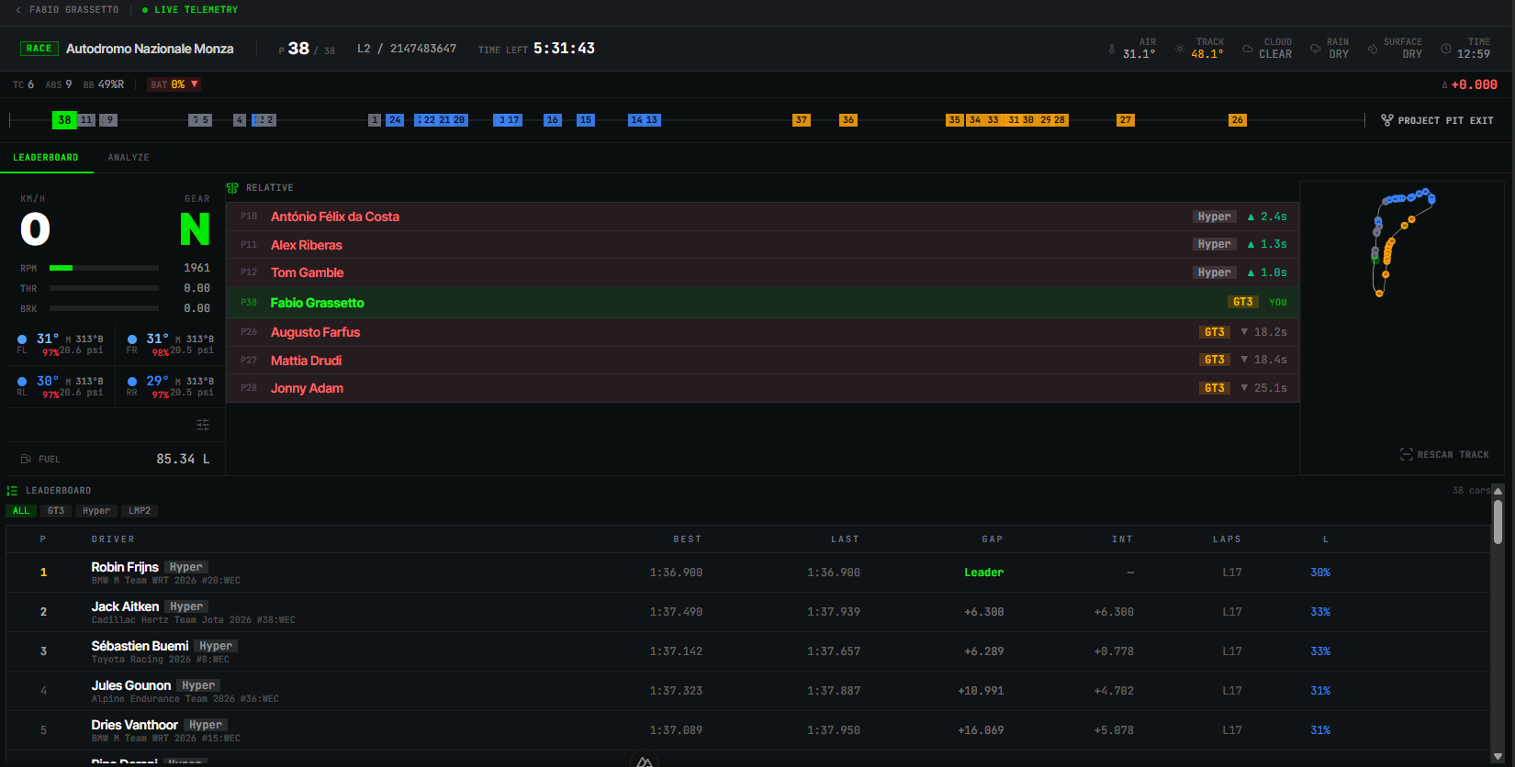This screenshot has height=767, width=1515.
Task: Select Alex Riberas in relative list
Action: click(x=762, y=245)
